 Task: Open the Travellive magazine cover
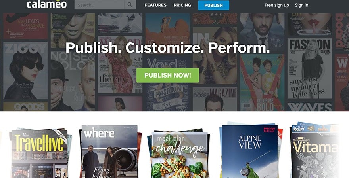pos(39,154)
